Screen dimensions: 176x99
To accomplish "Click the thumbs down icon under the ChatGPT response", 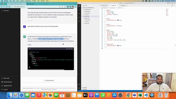I will coord(32,21).
